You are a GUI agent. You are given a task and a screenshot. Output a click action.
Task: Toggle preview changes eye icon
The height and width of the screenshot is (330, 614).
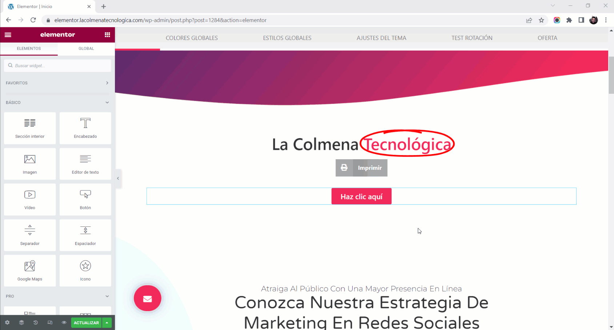64,323
